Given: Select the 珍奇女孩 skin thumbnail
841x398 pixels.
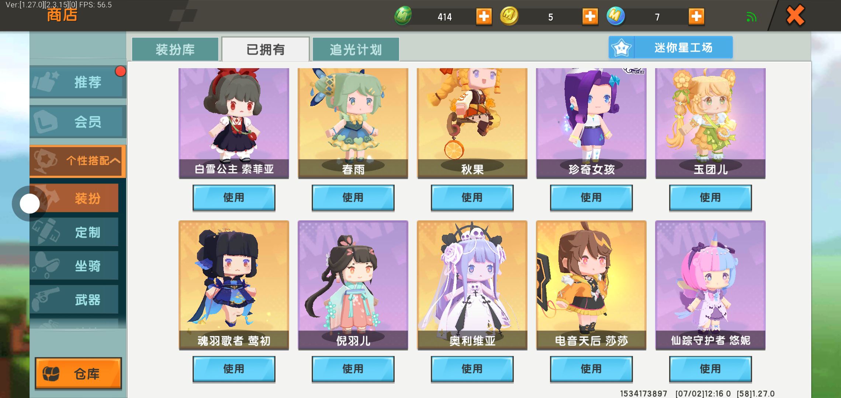Looking at the screenshot, I should tap(591, 123).
